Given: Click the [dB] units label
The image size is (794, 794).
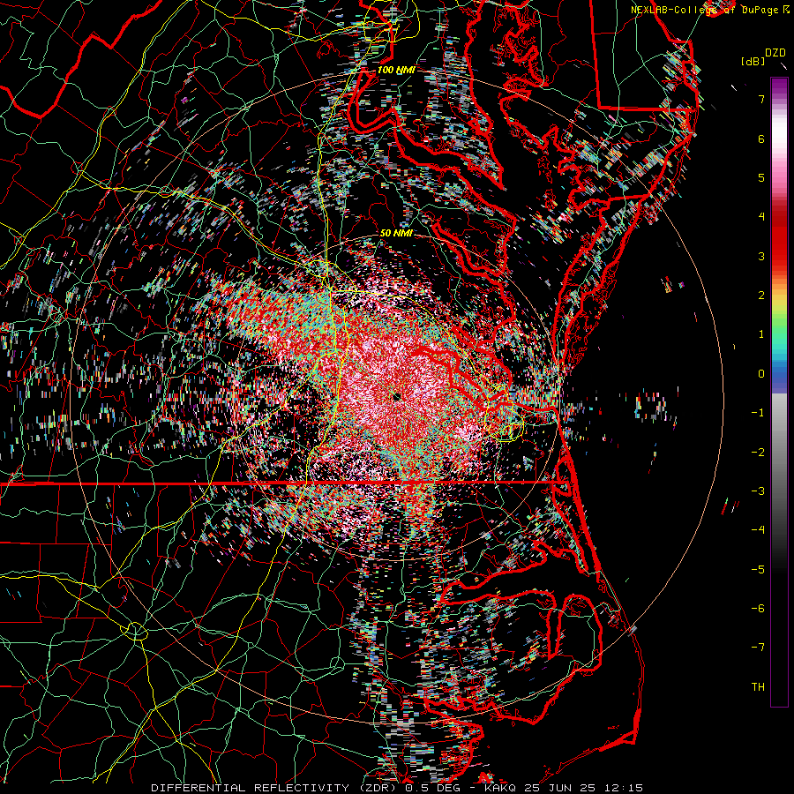Looking at the screenshot, I should 753,62.
